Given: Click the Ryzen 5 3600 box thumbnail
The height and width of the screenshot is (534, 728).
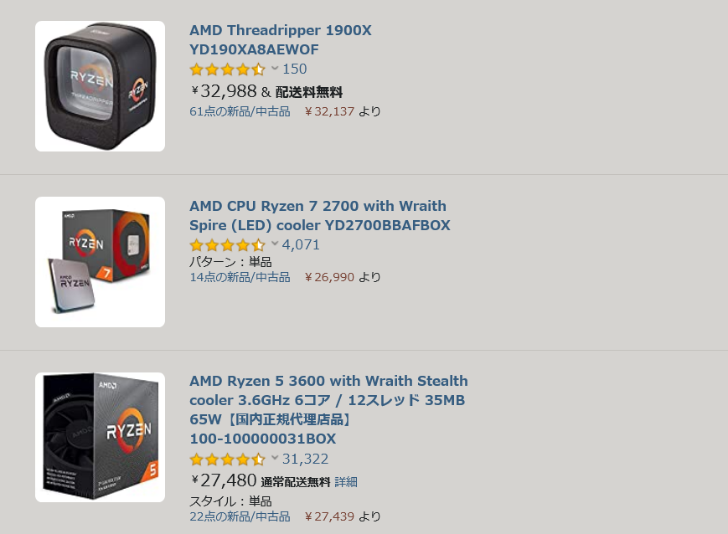Looking at the screenshot, I should pyautogui.click(x=100, y=437).
